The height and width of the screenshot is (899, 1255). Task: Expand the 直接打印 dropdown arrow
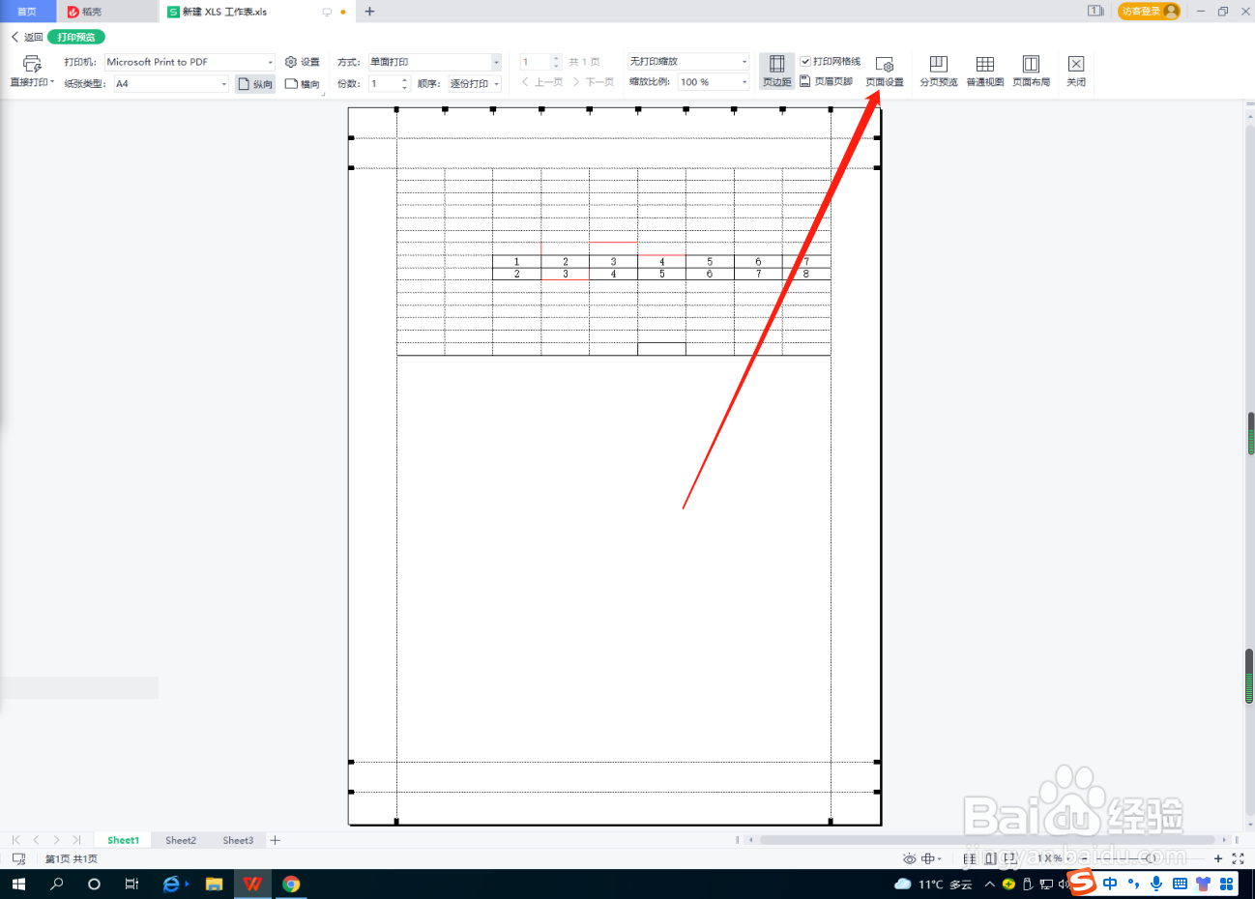tap(52, 82)
